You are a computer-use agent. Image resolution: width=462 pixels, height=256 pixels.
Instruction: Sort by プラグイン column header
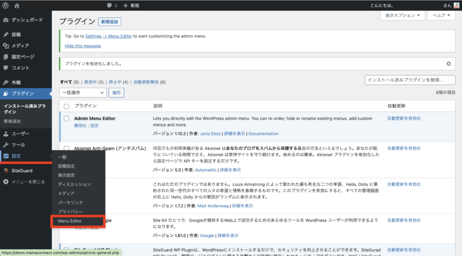tap(85, 106)
